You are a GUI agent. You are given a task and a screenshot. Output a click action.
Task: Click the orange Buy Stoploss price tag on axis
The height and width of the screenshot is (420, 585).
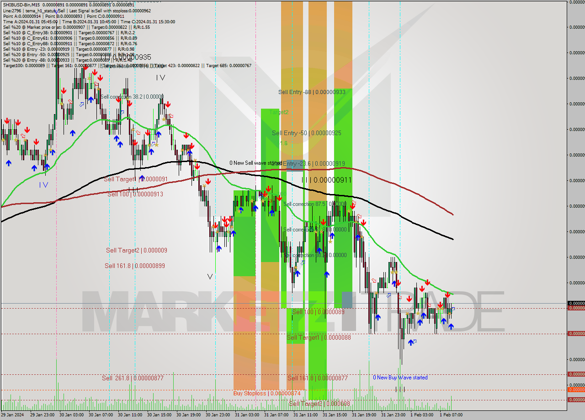(576, 389)
